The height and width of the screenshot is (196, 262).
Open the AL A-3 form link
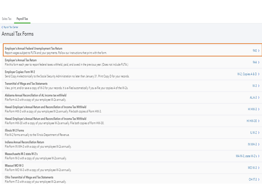(253, 97)
